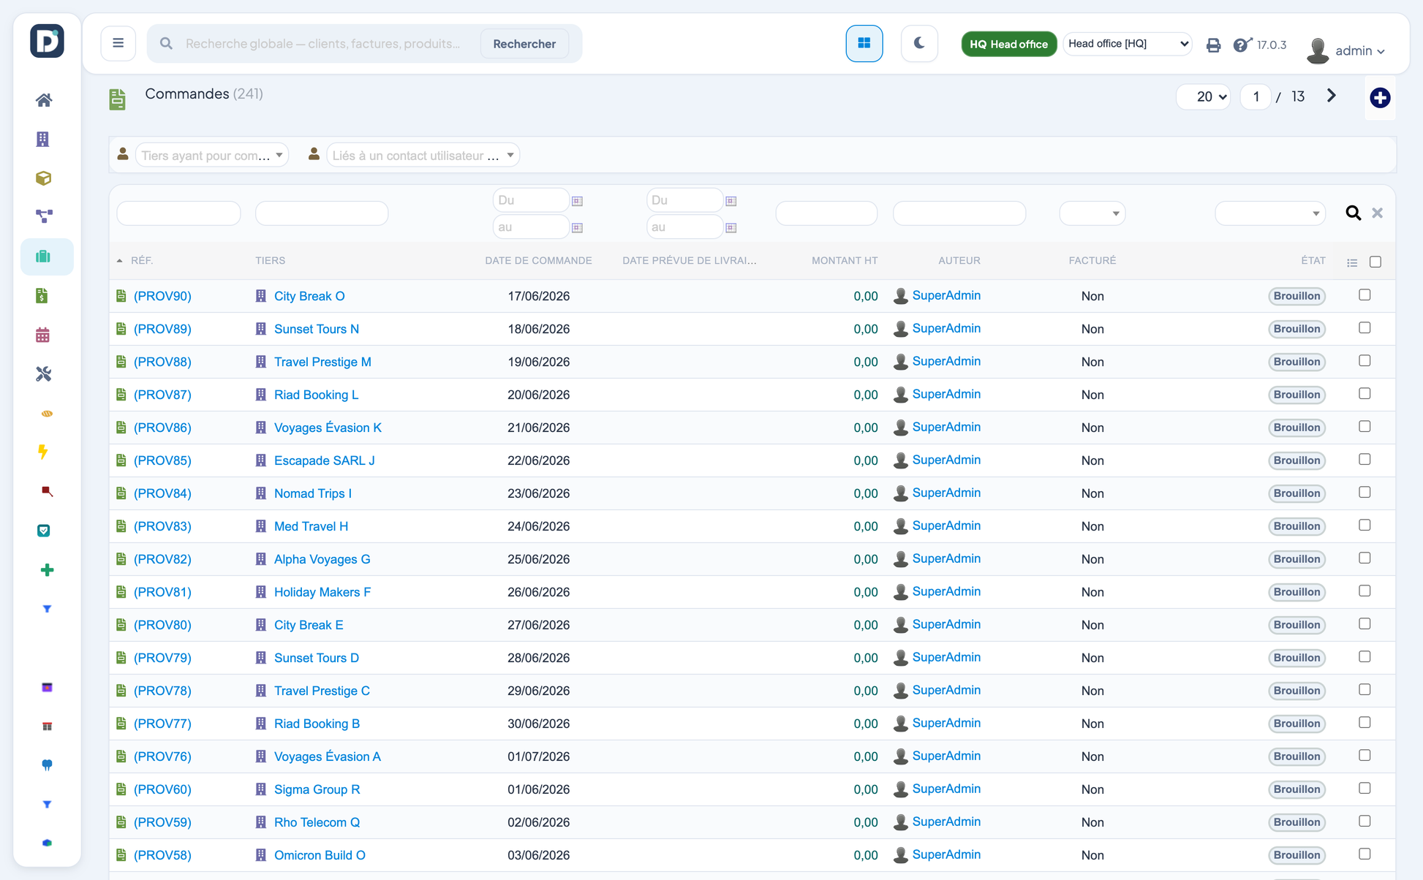
Task: Check the box for order PROV87
Action: pos(1365,394)
